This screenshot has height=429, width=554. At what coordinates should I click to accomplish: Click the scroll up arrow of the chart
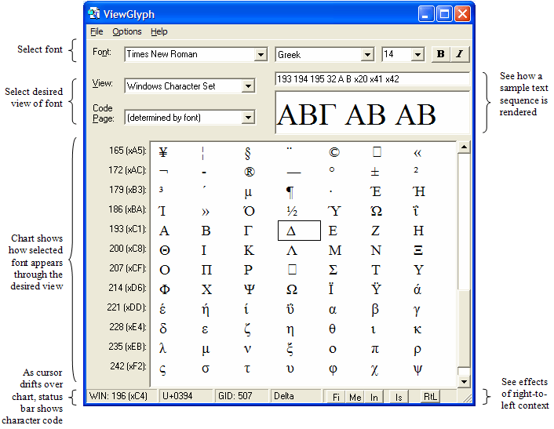pyautogui.click(x=464, y=147)
